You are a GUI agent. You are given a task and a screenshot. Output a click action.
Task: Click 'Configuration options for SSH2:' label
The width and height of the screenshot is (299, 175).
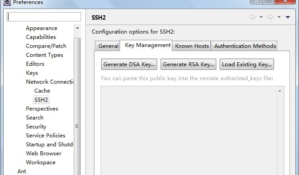[133, 31]
